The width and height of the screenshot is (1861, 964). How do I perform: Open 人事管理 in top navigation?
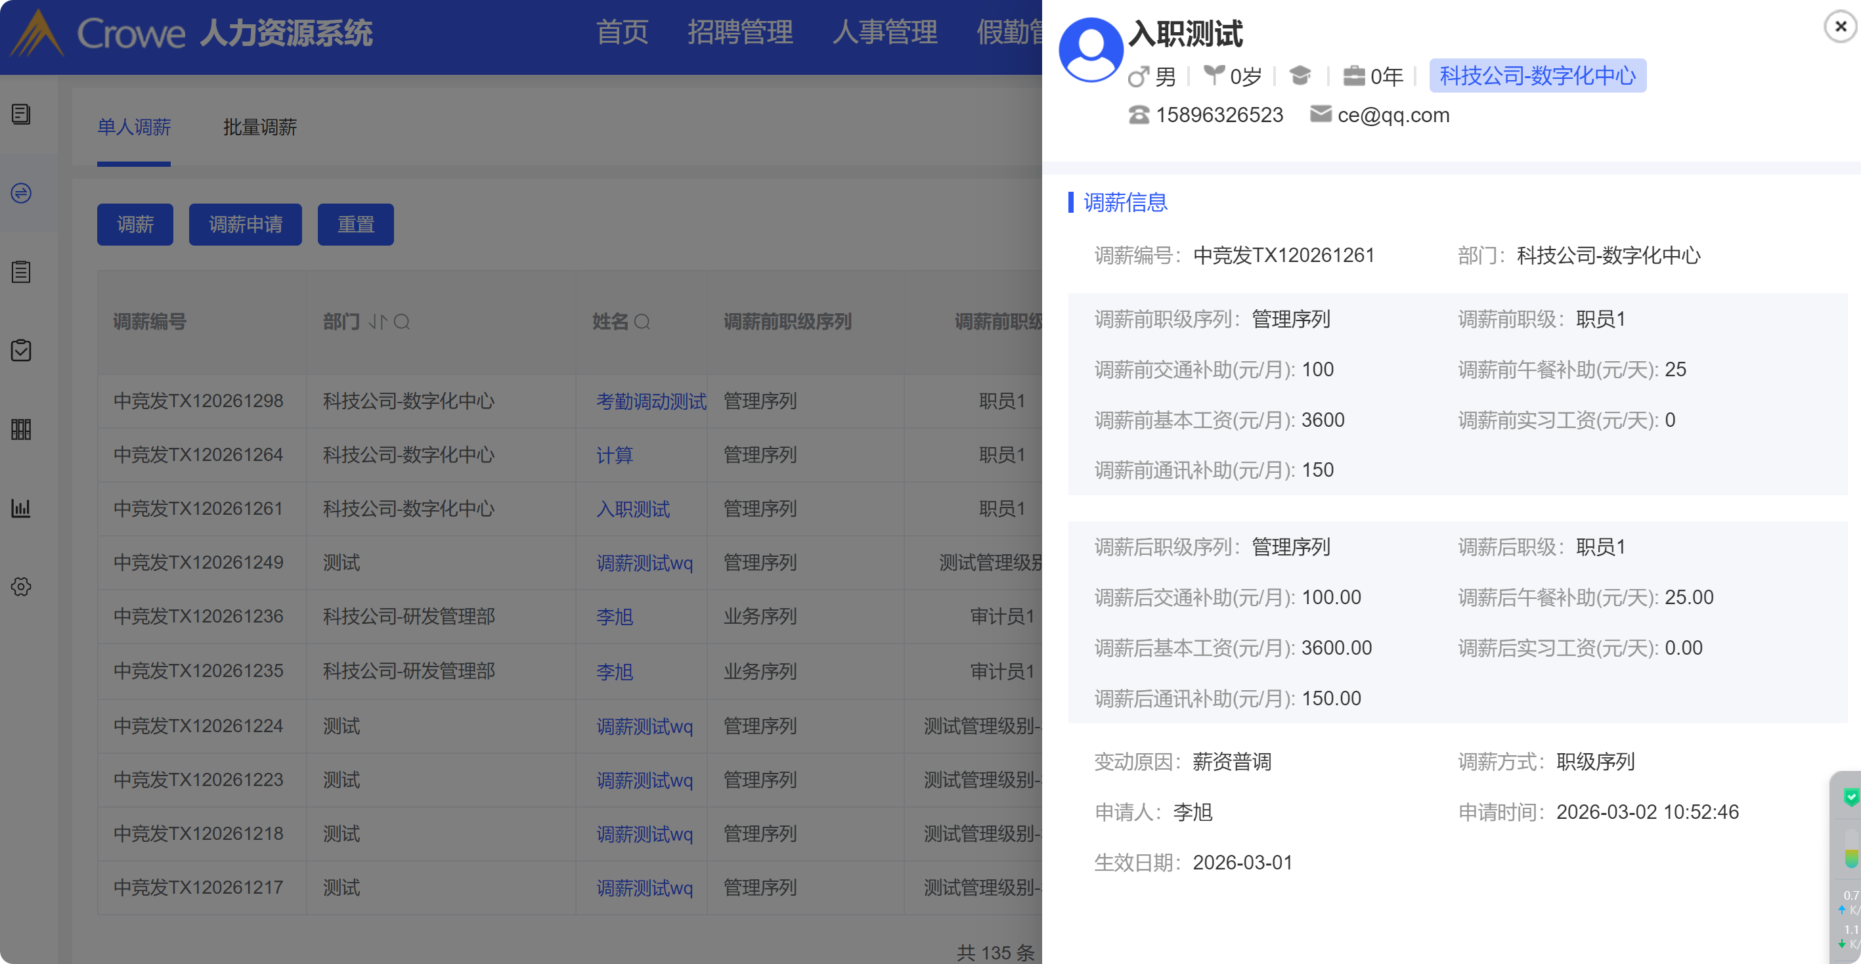point(885,32)
